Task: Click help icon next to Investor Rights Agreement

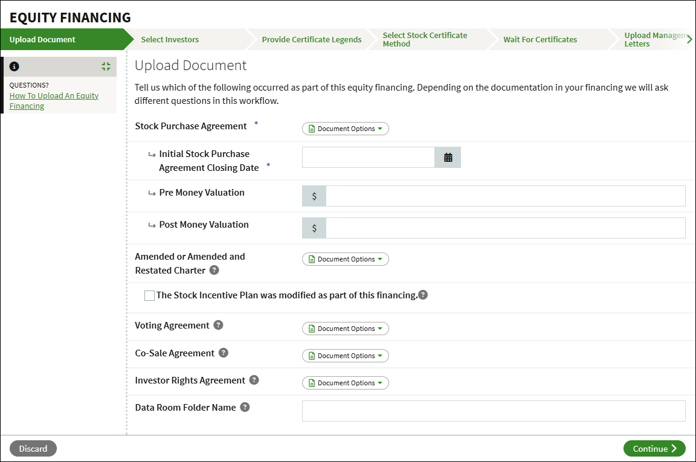Action: tap(254, 380)
